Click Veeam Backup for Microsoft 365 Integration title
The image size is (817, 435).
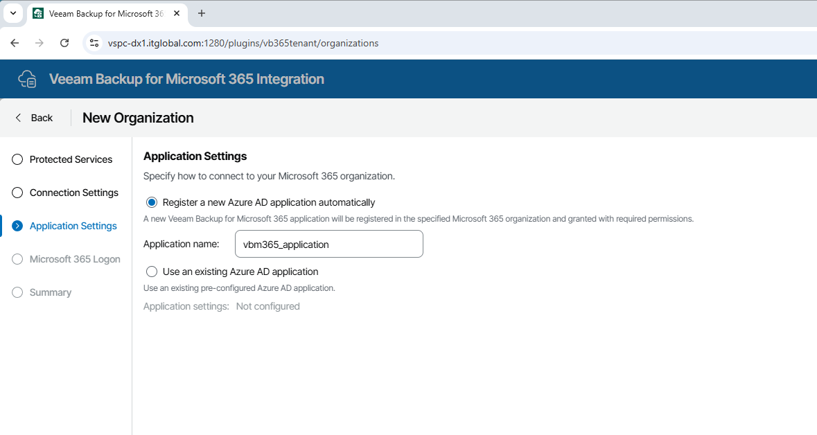pyautogui.click(x=186, y=79)
